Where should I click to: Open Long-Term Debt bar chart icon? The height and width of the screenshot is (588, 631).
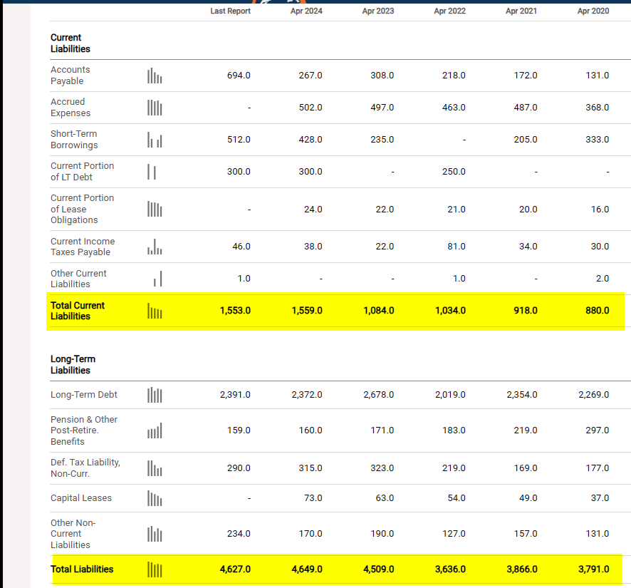click(x=155, y=395)
